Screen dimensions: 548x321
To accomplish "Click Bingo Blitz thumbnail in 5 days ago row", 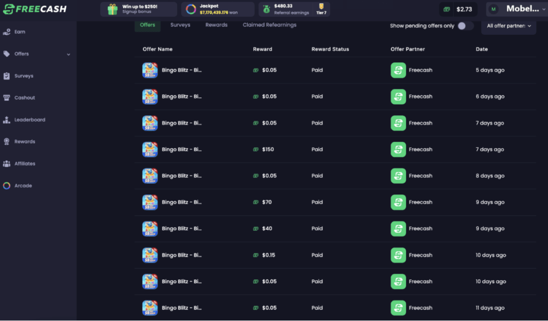I will (150, 70).
